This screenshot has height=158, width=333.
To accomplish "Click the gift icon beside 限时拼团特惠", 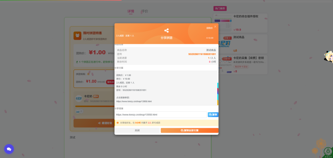I will [77, 36].
